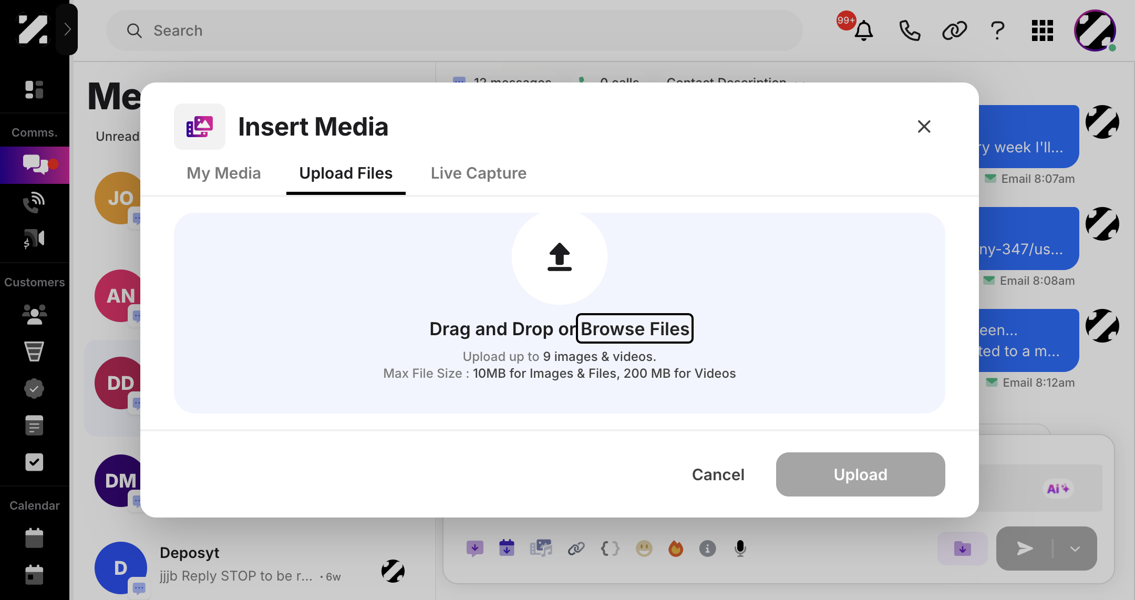
Task: Open the funnel pipeline icon
Action: point(34,351)
